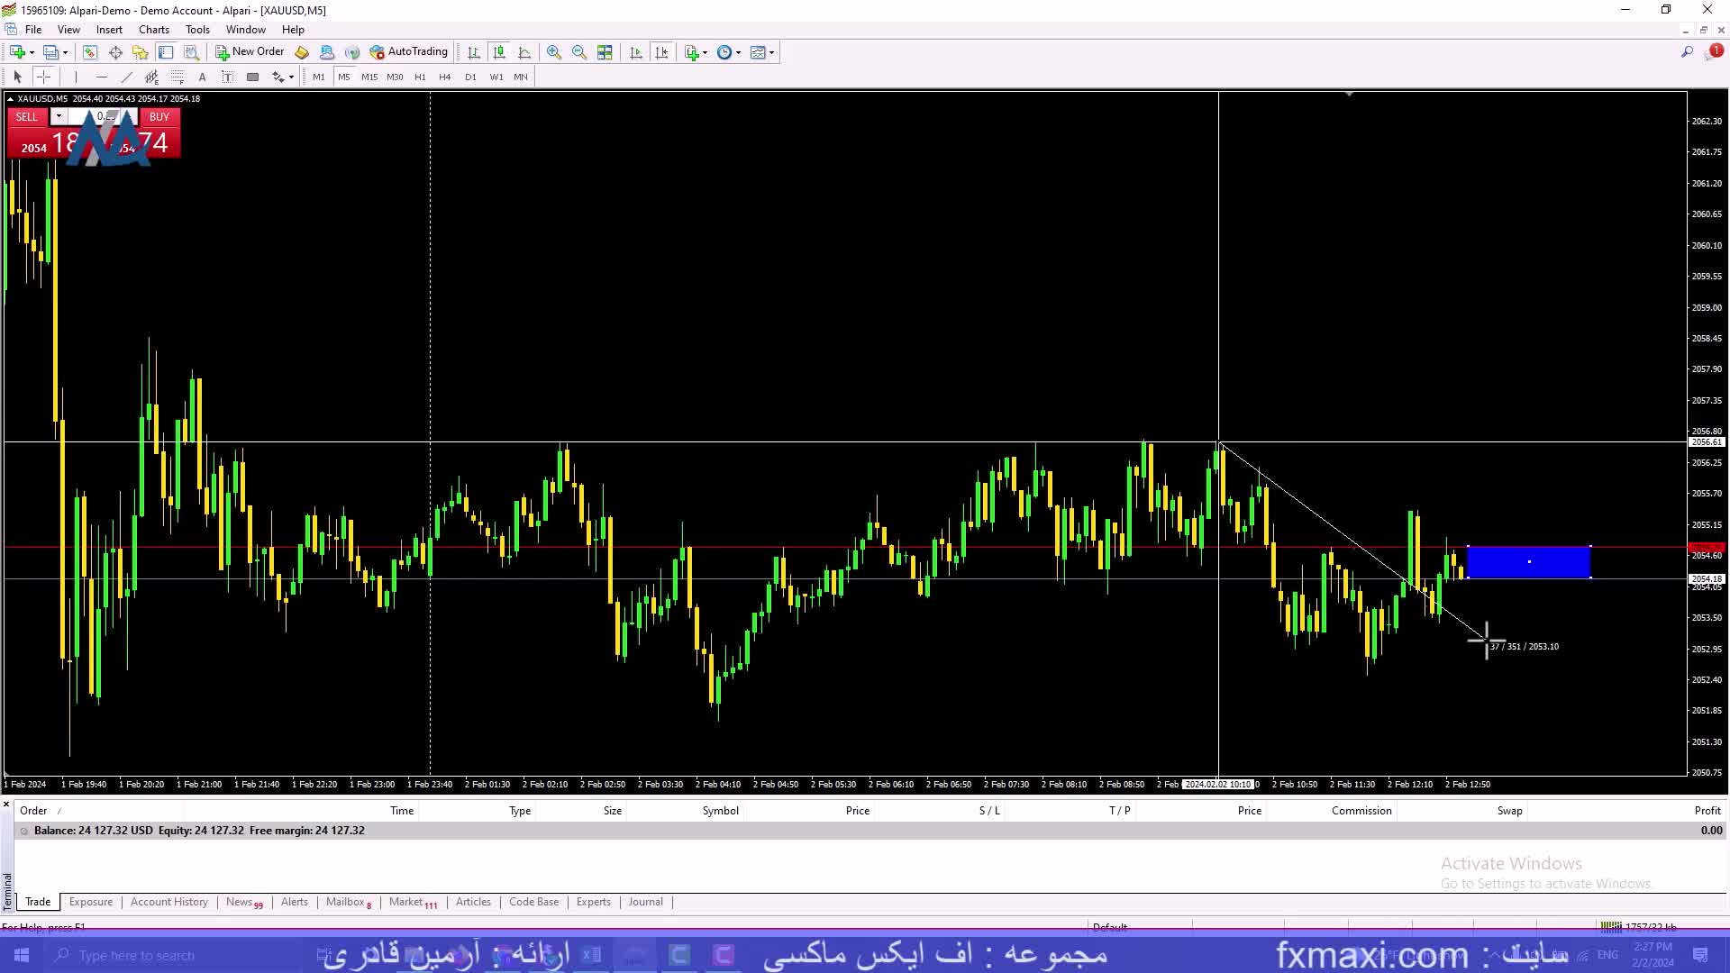Open the arrows objects dropdown

(291, 77)
